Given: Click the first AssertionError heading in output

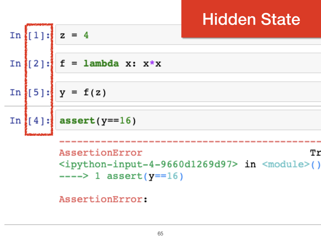Looking at the screenshot, I should (x=100, y=153).
